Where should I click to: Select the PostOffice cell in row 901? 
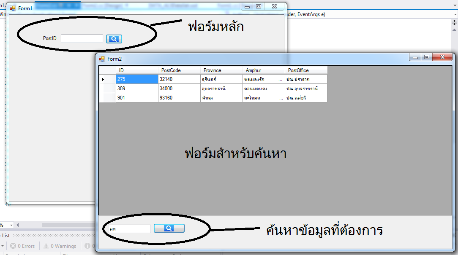click(306, 98)
